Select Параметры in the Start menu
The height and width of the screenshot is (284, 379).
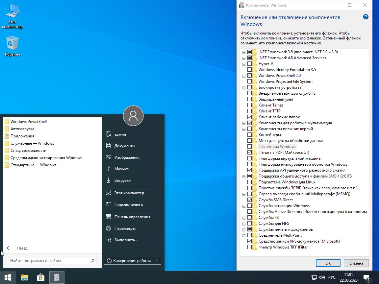(125, 228)
